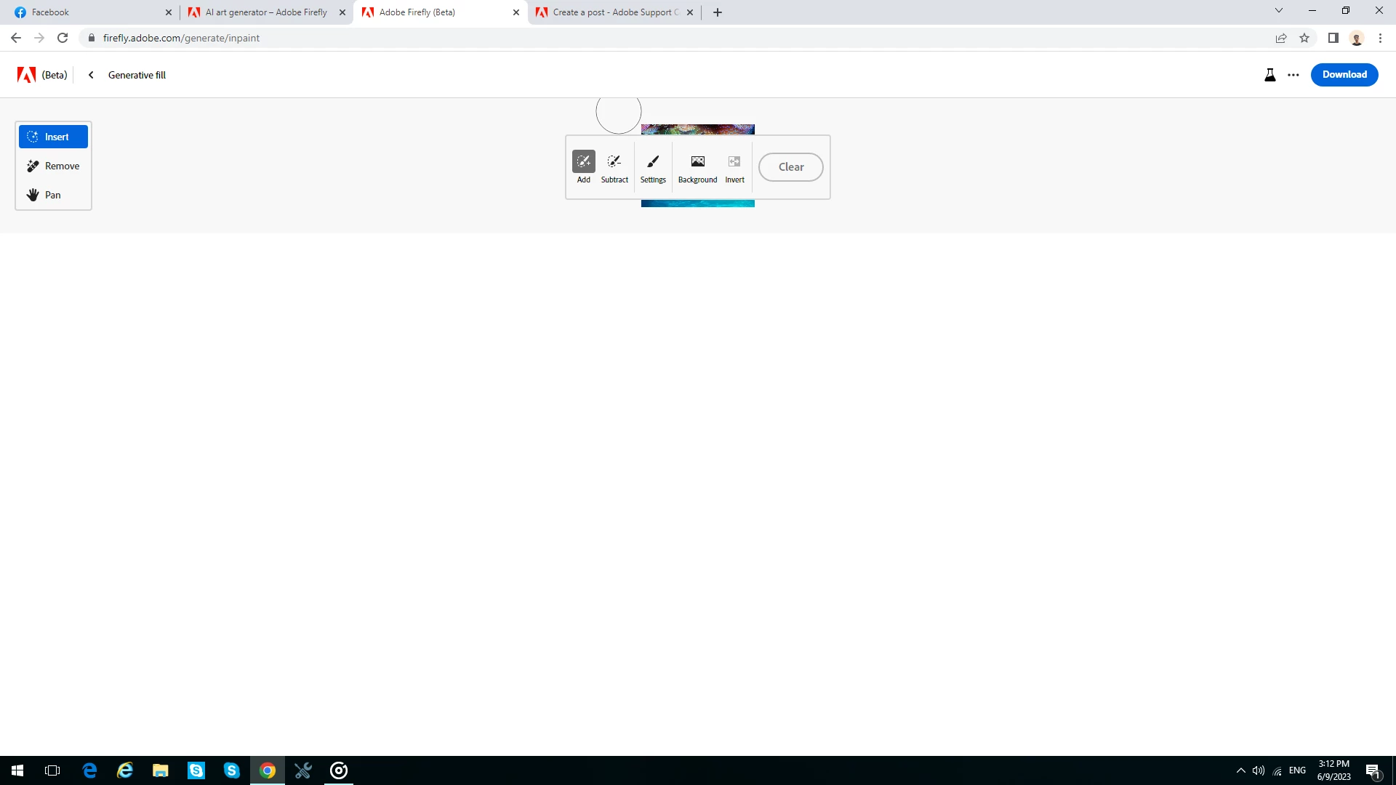This screenshot has width=1396, height=785.
Task: Select the Add brush tool
Action: [583, 166]
